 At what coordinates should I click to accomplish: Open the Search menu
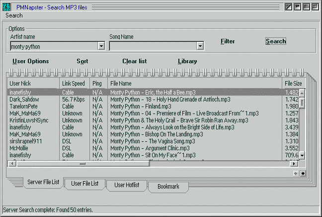14,15
